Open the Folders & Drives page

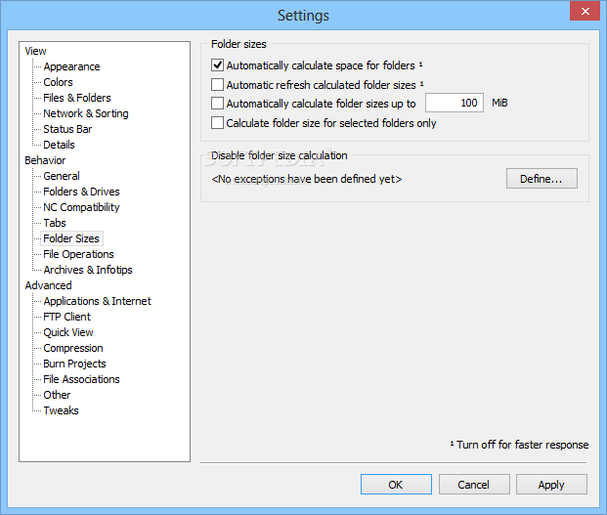81,192
